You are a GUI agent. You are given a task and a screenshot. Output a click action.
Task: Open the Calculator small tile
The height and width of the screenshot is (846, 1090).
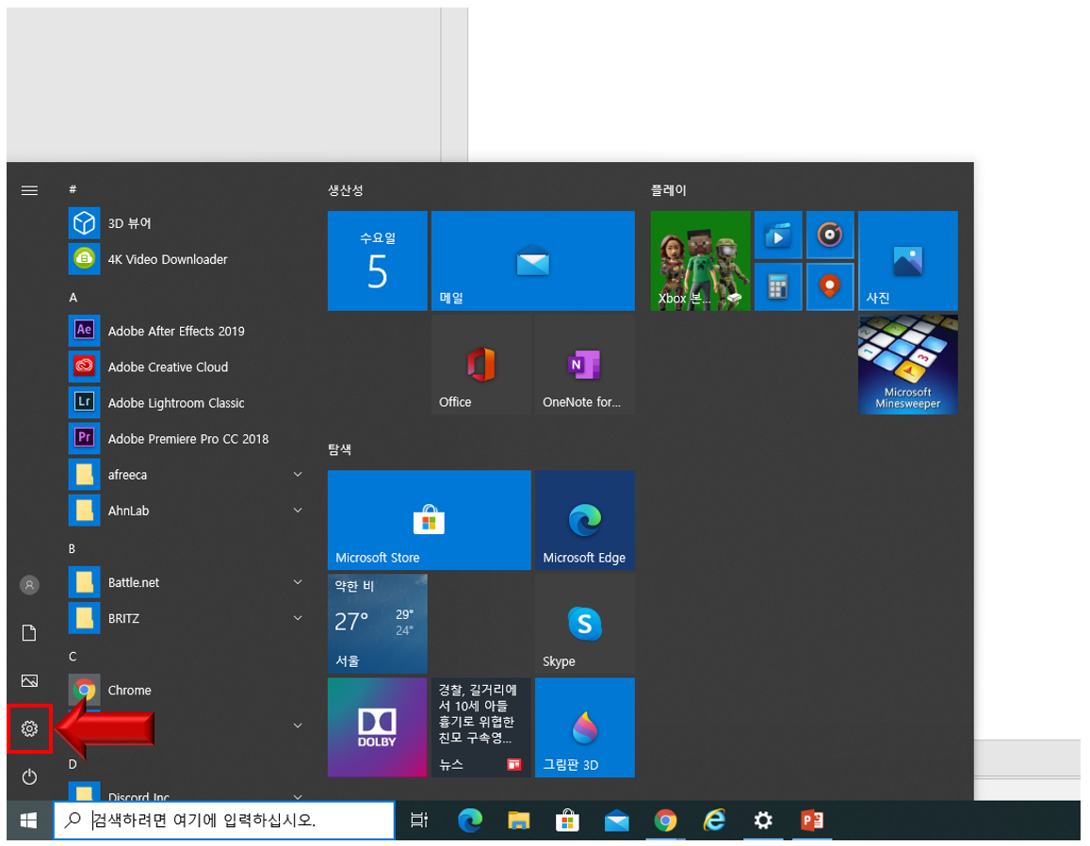[x=778, y=286]
